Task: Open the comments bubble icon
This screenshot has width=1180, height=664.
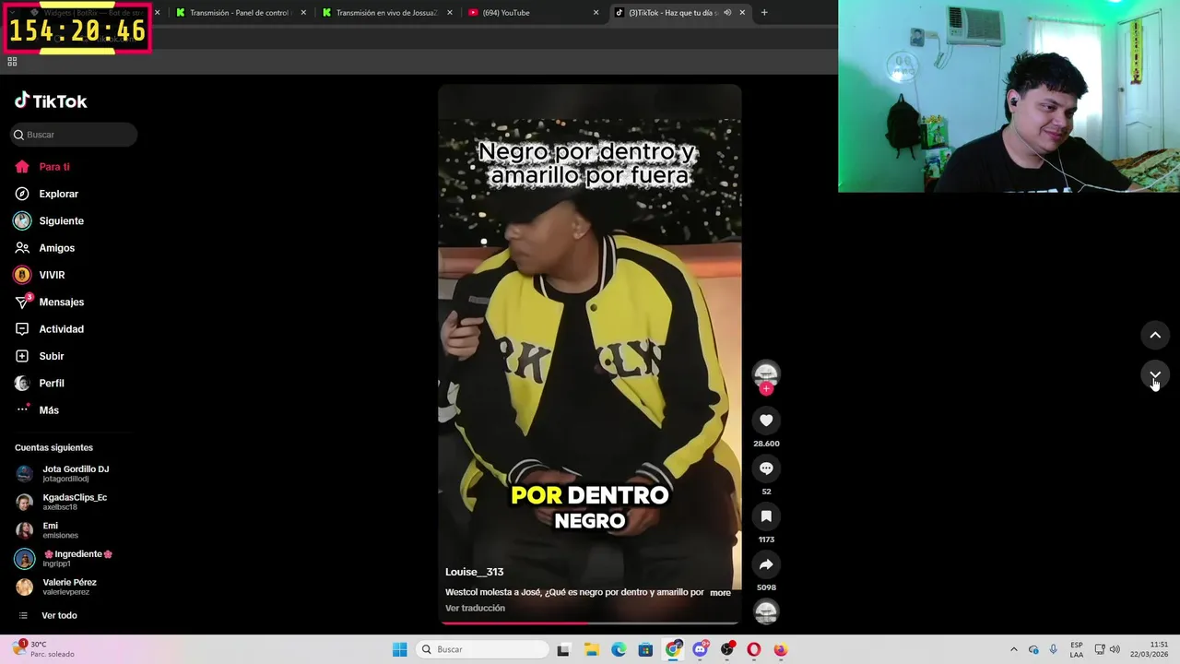Action: coord(766,468)
